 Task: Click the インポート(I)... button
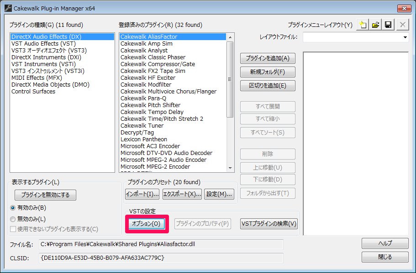pyautogui.click(x=142, y=194)
